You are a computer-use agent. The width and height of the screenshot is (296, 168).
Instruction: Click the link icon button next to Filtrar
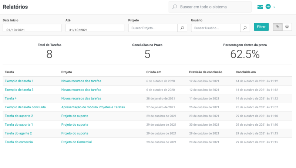click(277, 27)
